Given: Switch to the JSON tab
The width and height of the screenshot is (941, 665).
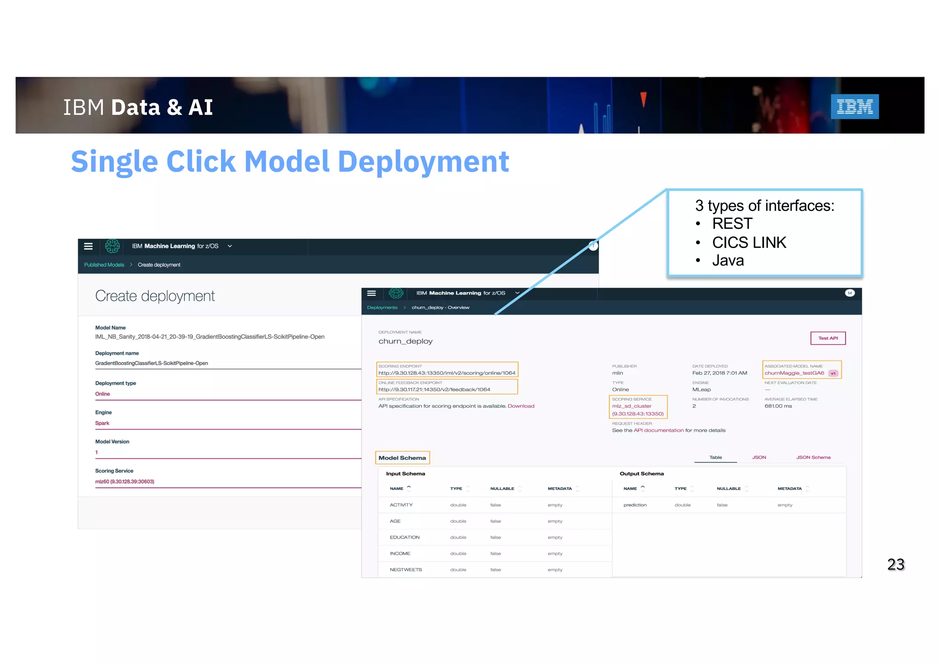Looking at the screenshot, I should tap(759, 457).
